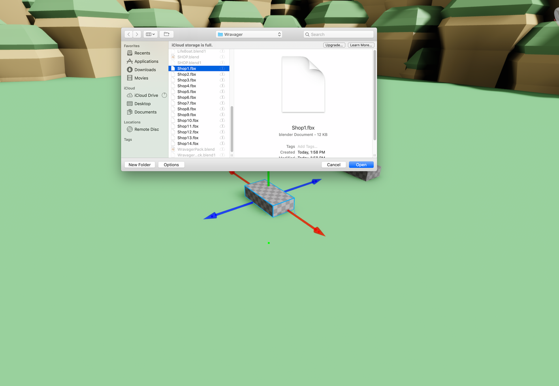Image resolution: width=559 pixels, height=386 pixels.
Task: Select Shop3.fbx in the file list
Action: click(x=199, y=80)
